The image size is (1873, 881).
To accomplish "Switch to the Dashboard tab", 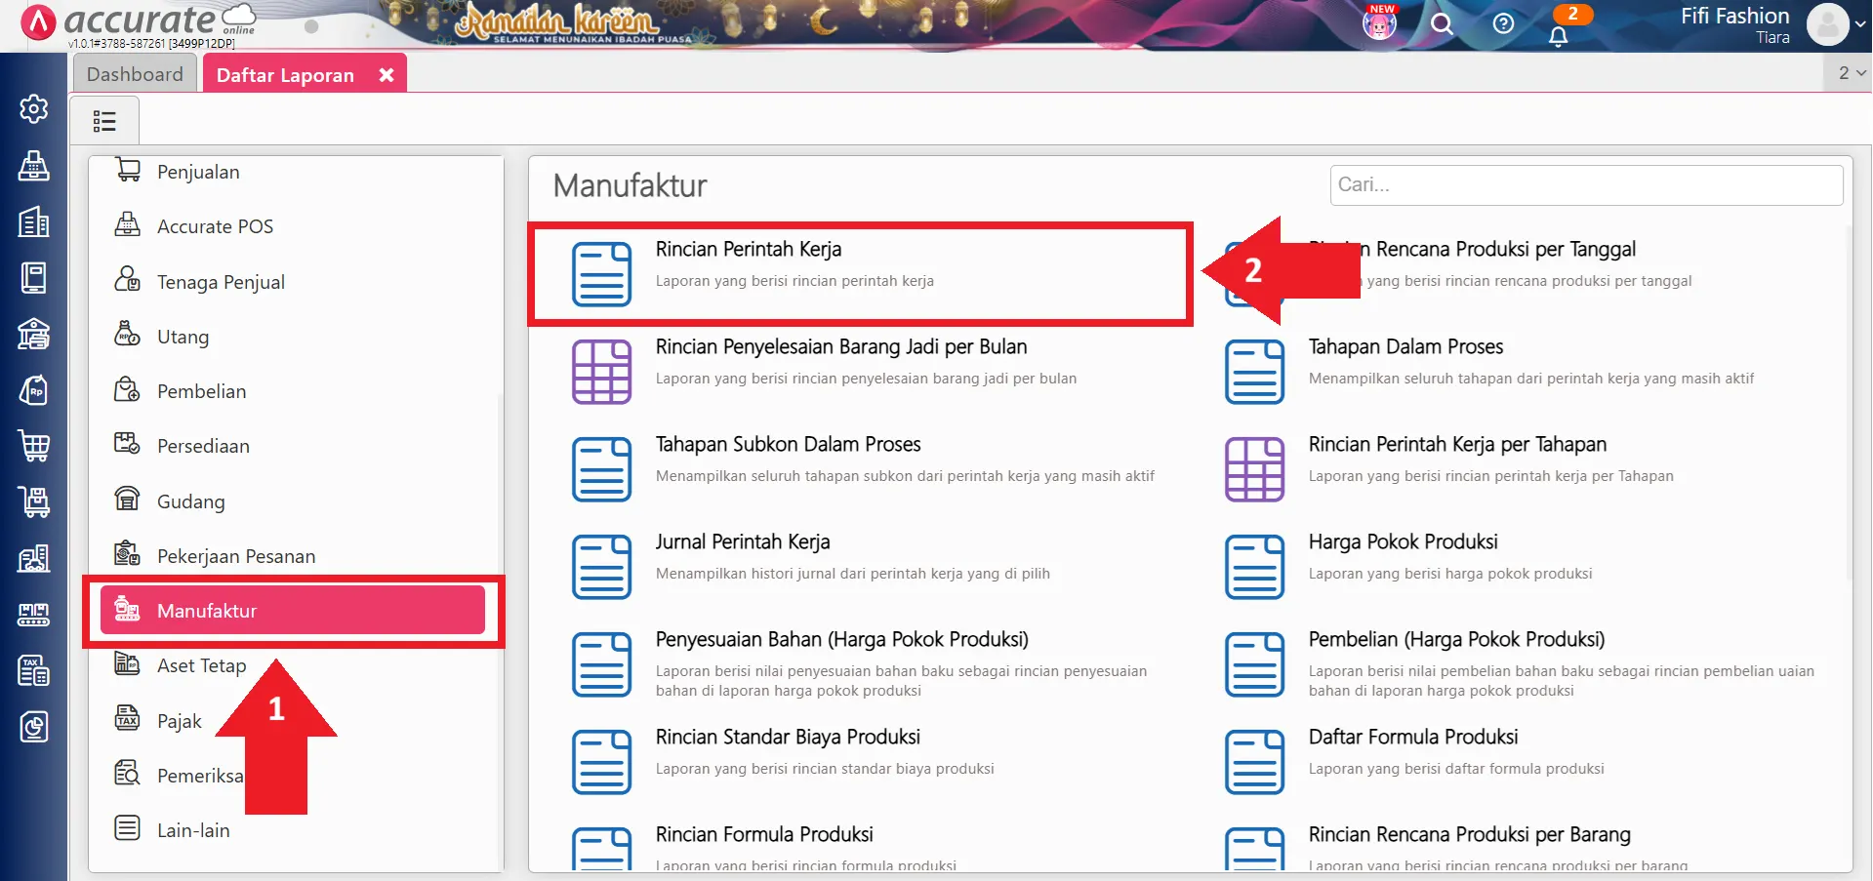I will pos(135,74).
